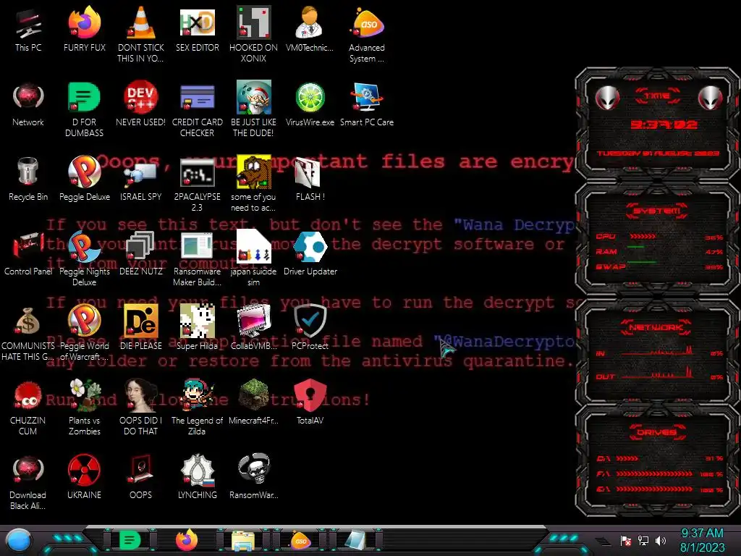The image size is (741, 556).
Task: Click the volume speaker tray icon
Action: point(661,540)
